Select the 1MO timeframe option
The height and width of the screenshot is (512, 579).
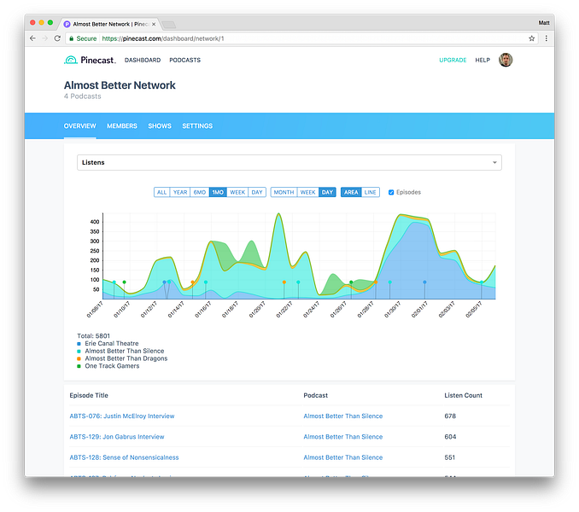218,192
